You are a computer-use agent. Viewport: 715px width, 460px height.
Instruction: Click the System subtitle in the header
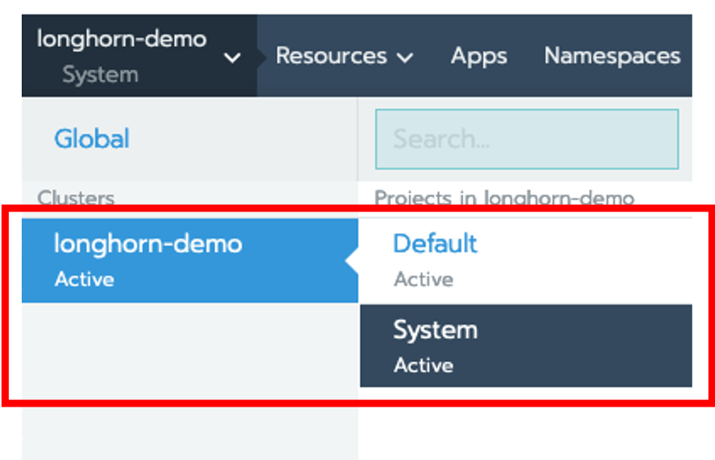click(x=100, y=75)
